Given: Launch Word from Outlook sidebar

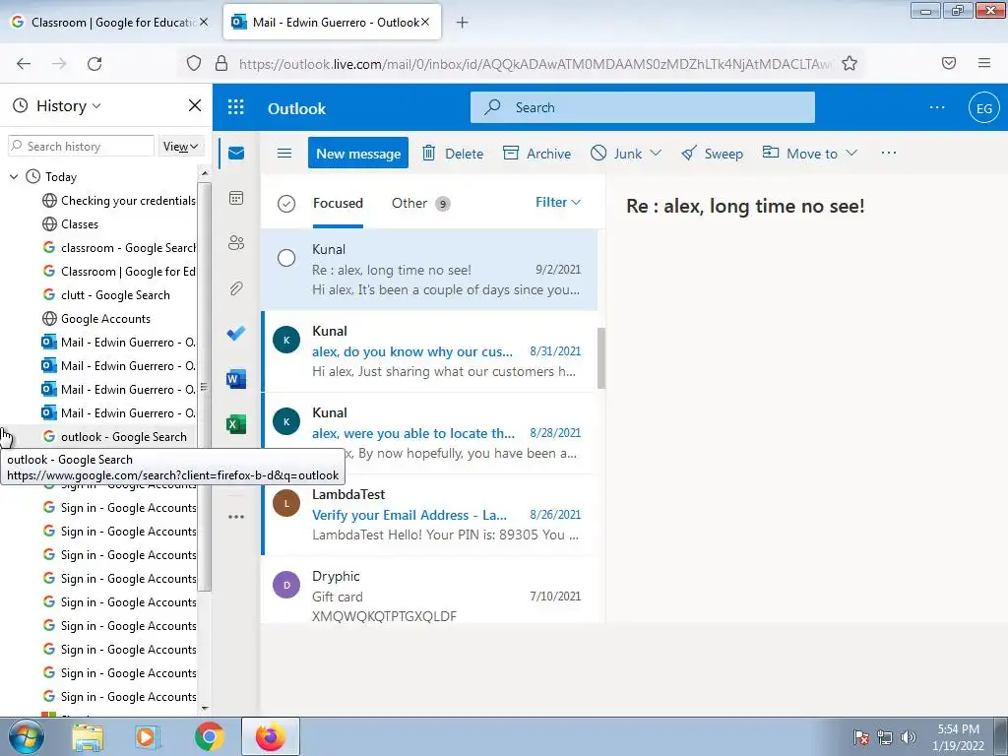Looking at the screenshot, I should coord(236,379).
